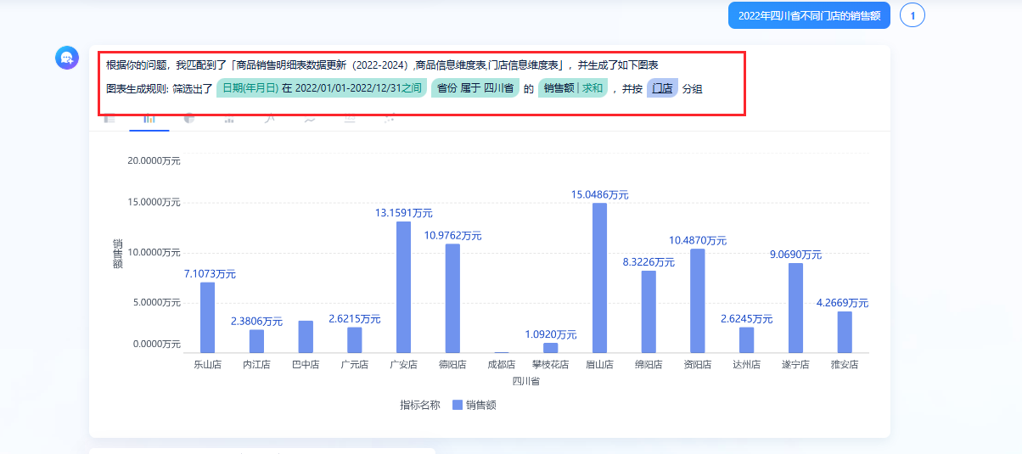Click the 乐山店 bar in the chart

(207, 317)
